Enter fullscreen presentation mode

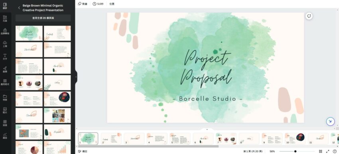tap(327, 151)
